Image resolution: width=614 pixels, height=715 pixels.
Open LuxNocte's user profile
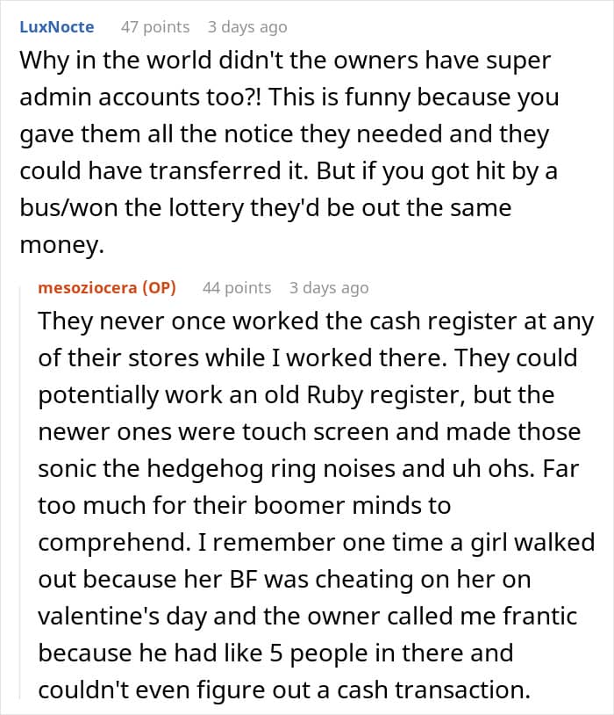[56, 27]
